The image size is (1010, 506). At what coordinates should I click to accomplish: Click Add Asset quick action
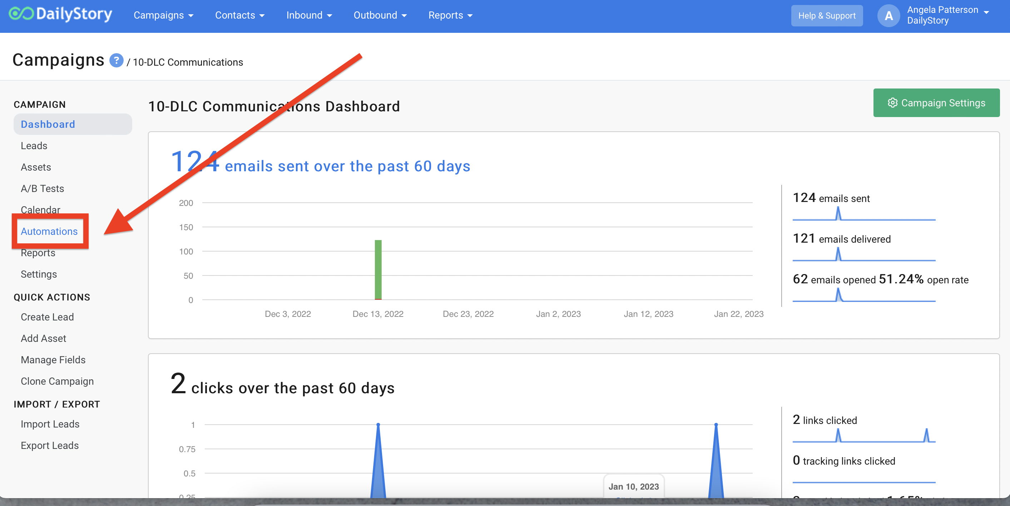[44, 339]
